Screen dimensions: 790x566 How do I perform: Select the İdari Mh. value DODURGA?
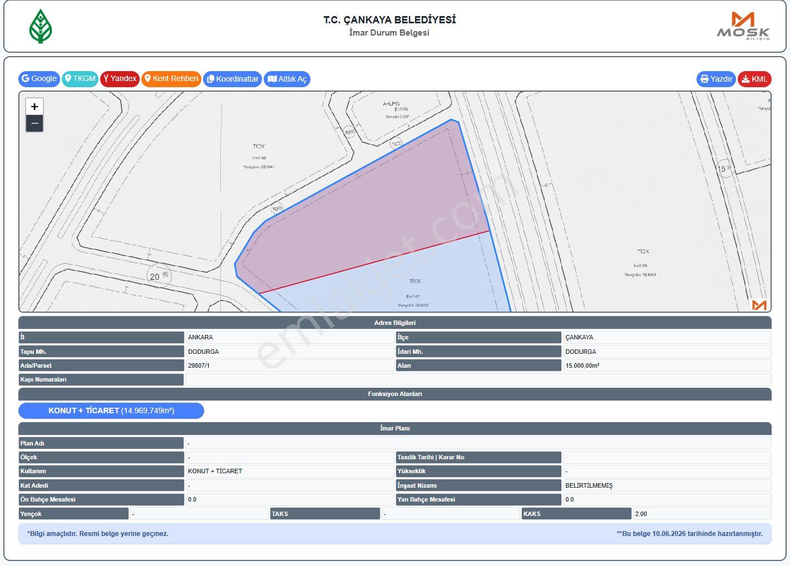[x=580, y=352]
